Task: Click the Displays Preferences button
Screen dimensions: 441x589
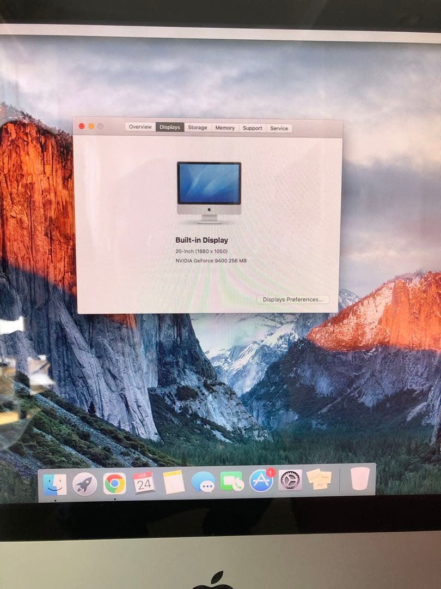Action: [293, 299]
